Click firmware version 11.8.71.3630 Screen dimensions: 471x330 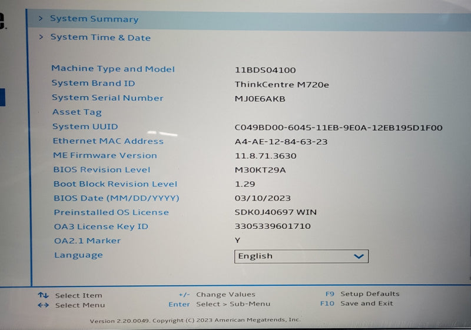266,156
